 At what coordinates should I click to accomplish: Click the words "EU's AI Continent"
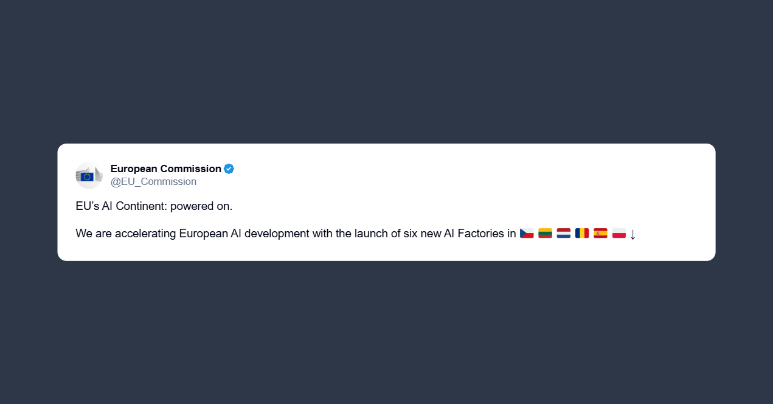tap(119, 206)
